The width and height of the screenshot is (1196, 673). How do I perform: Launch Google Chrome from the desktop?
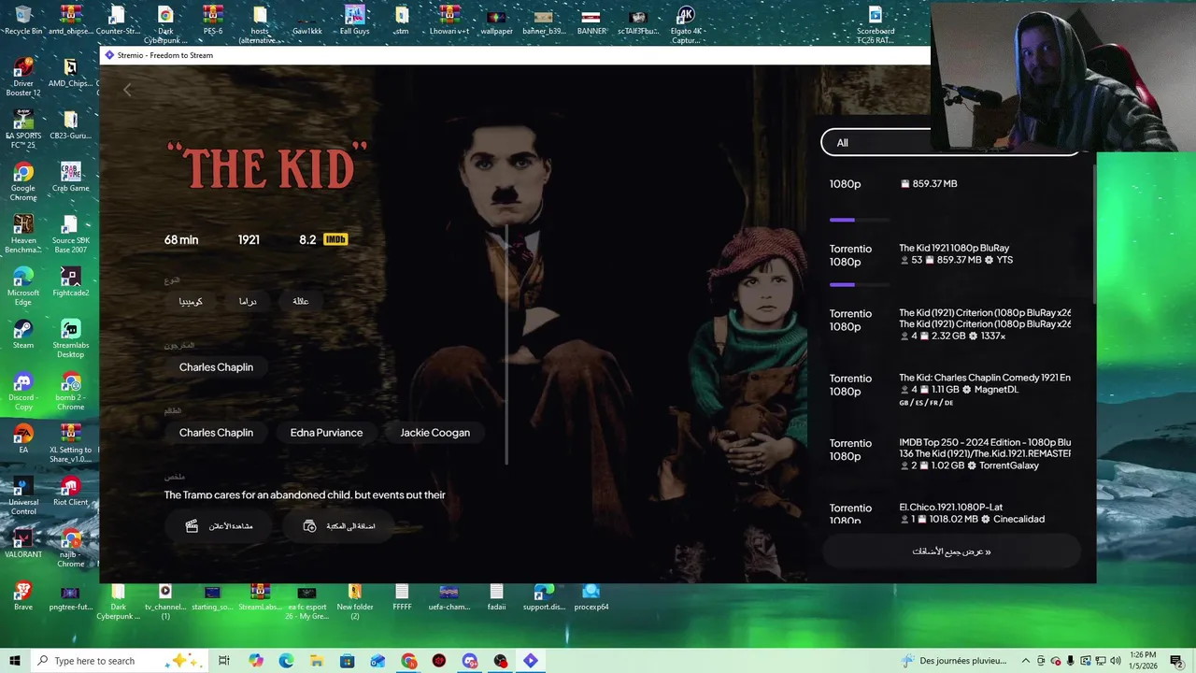click(23, 181)
